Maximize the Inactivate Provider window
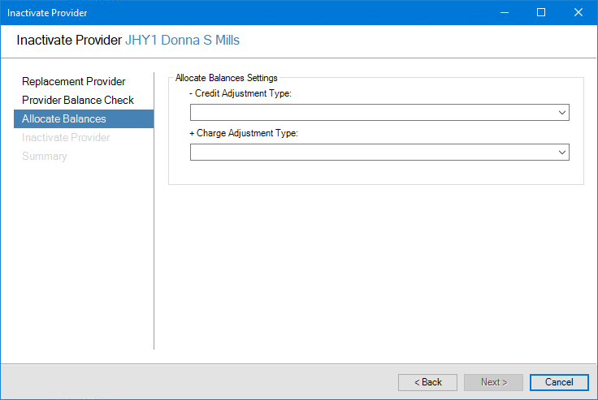The width and height of the screenshot is (598, 400). coord(541,12)
